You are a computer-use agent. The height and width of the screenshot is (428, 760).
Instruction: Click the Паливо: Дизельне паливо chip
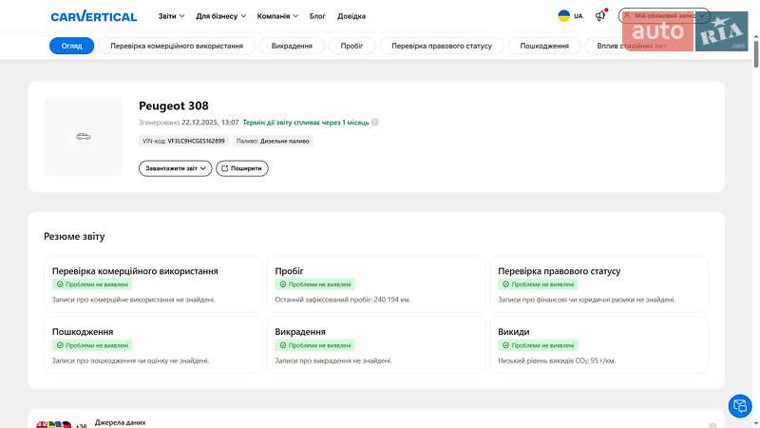click(273, 141)
